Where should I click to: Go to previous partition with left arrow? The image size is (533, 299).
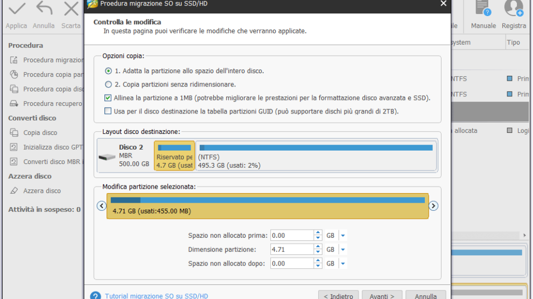[101, 205]
